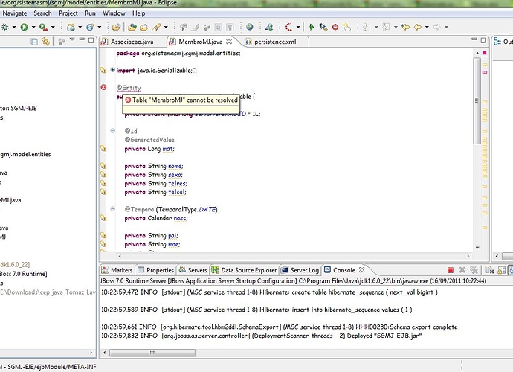Collapse the @Id annotation fold

point(112,131)
